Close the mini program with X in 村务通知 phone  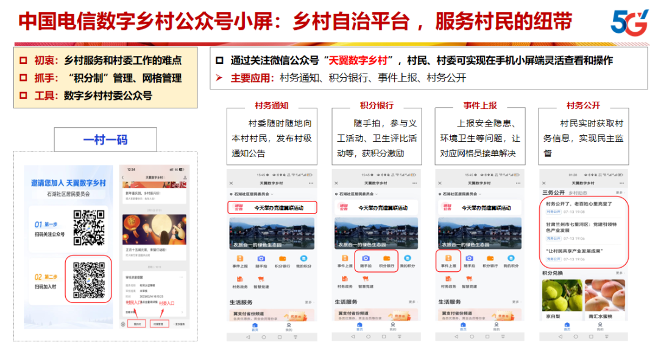click(x=232, y=183)
